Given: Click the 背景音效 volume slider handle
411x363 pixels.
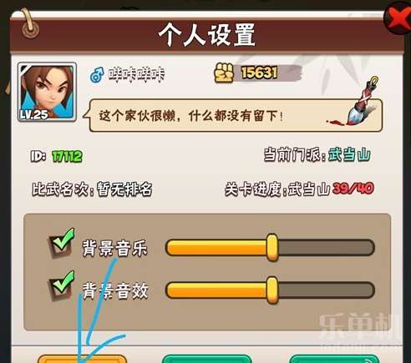Looking at the screenshot, I should coord(271,290).
